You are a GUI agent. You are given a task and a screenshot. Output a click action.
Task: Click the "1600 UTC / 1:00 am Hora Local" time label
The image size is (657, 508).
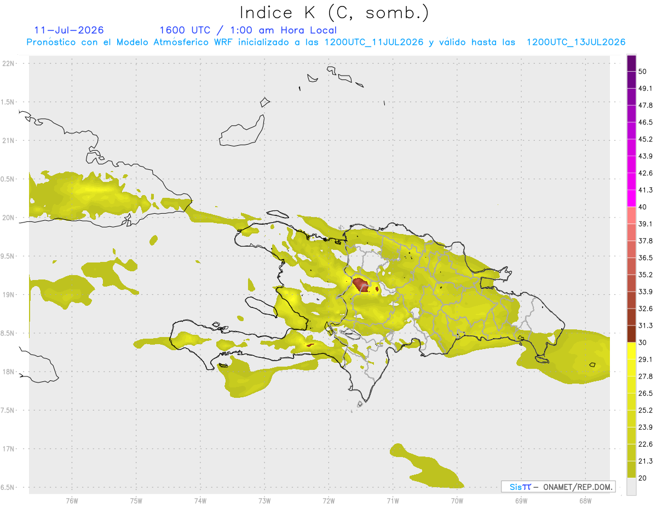coord(248,30)
